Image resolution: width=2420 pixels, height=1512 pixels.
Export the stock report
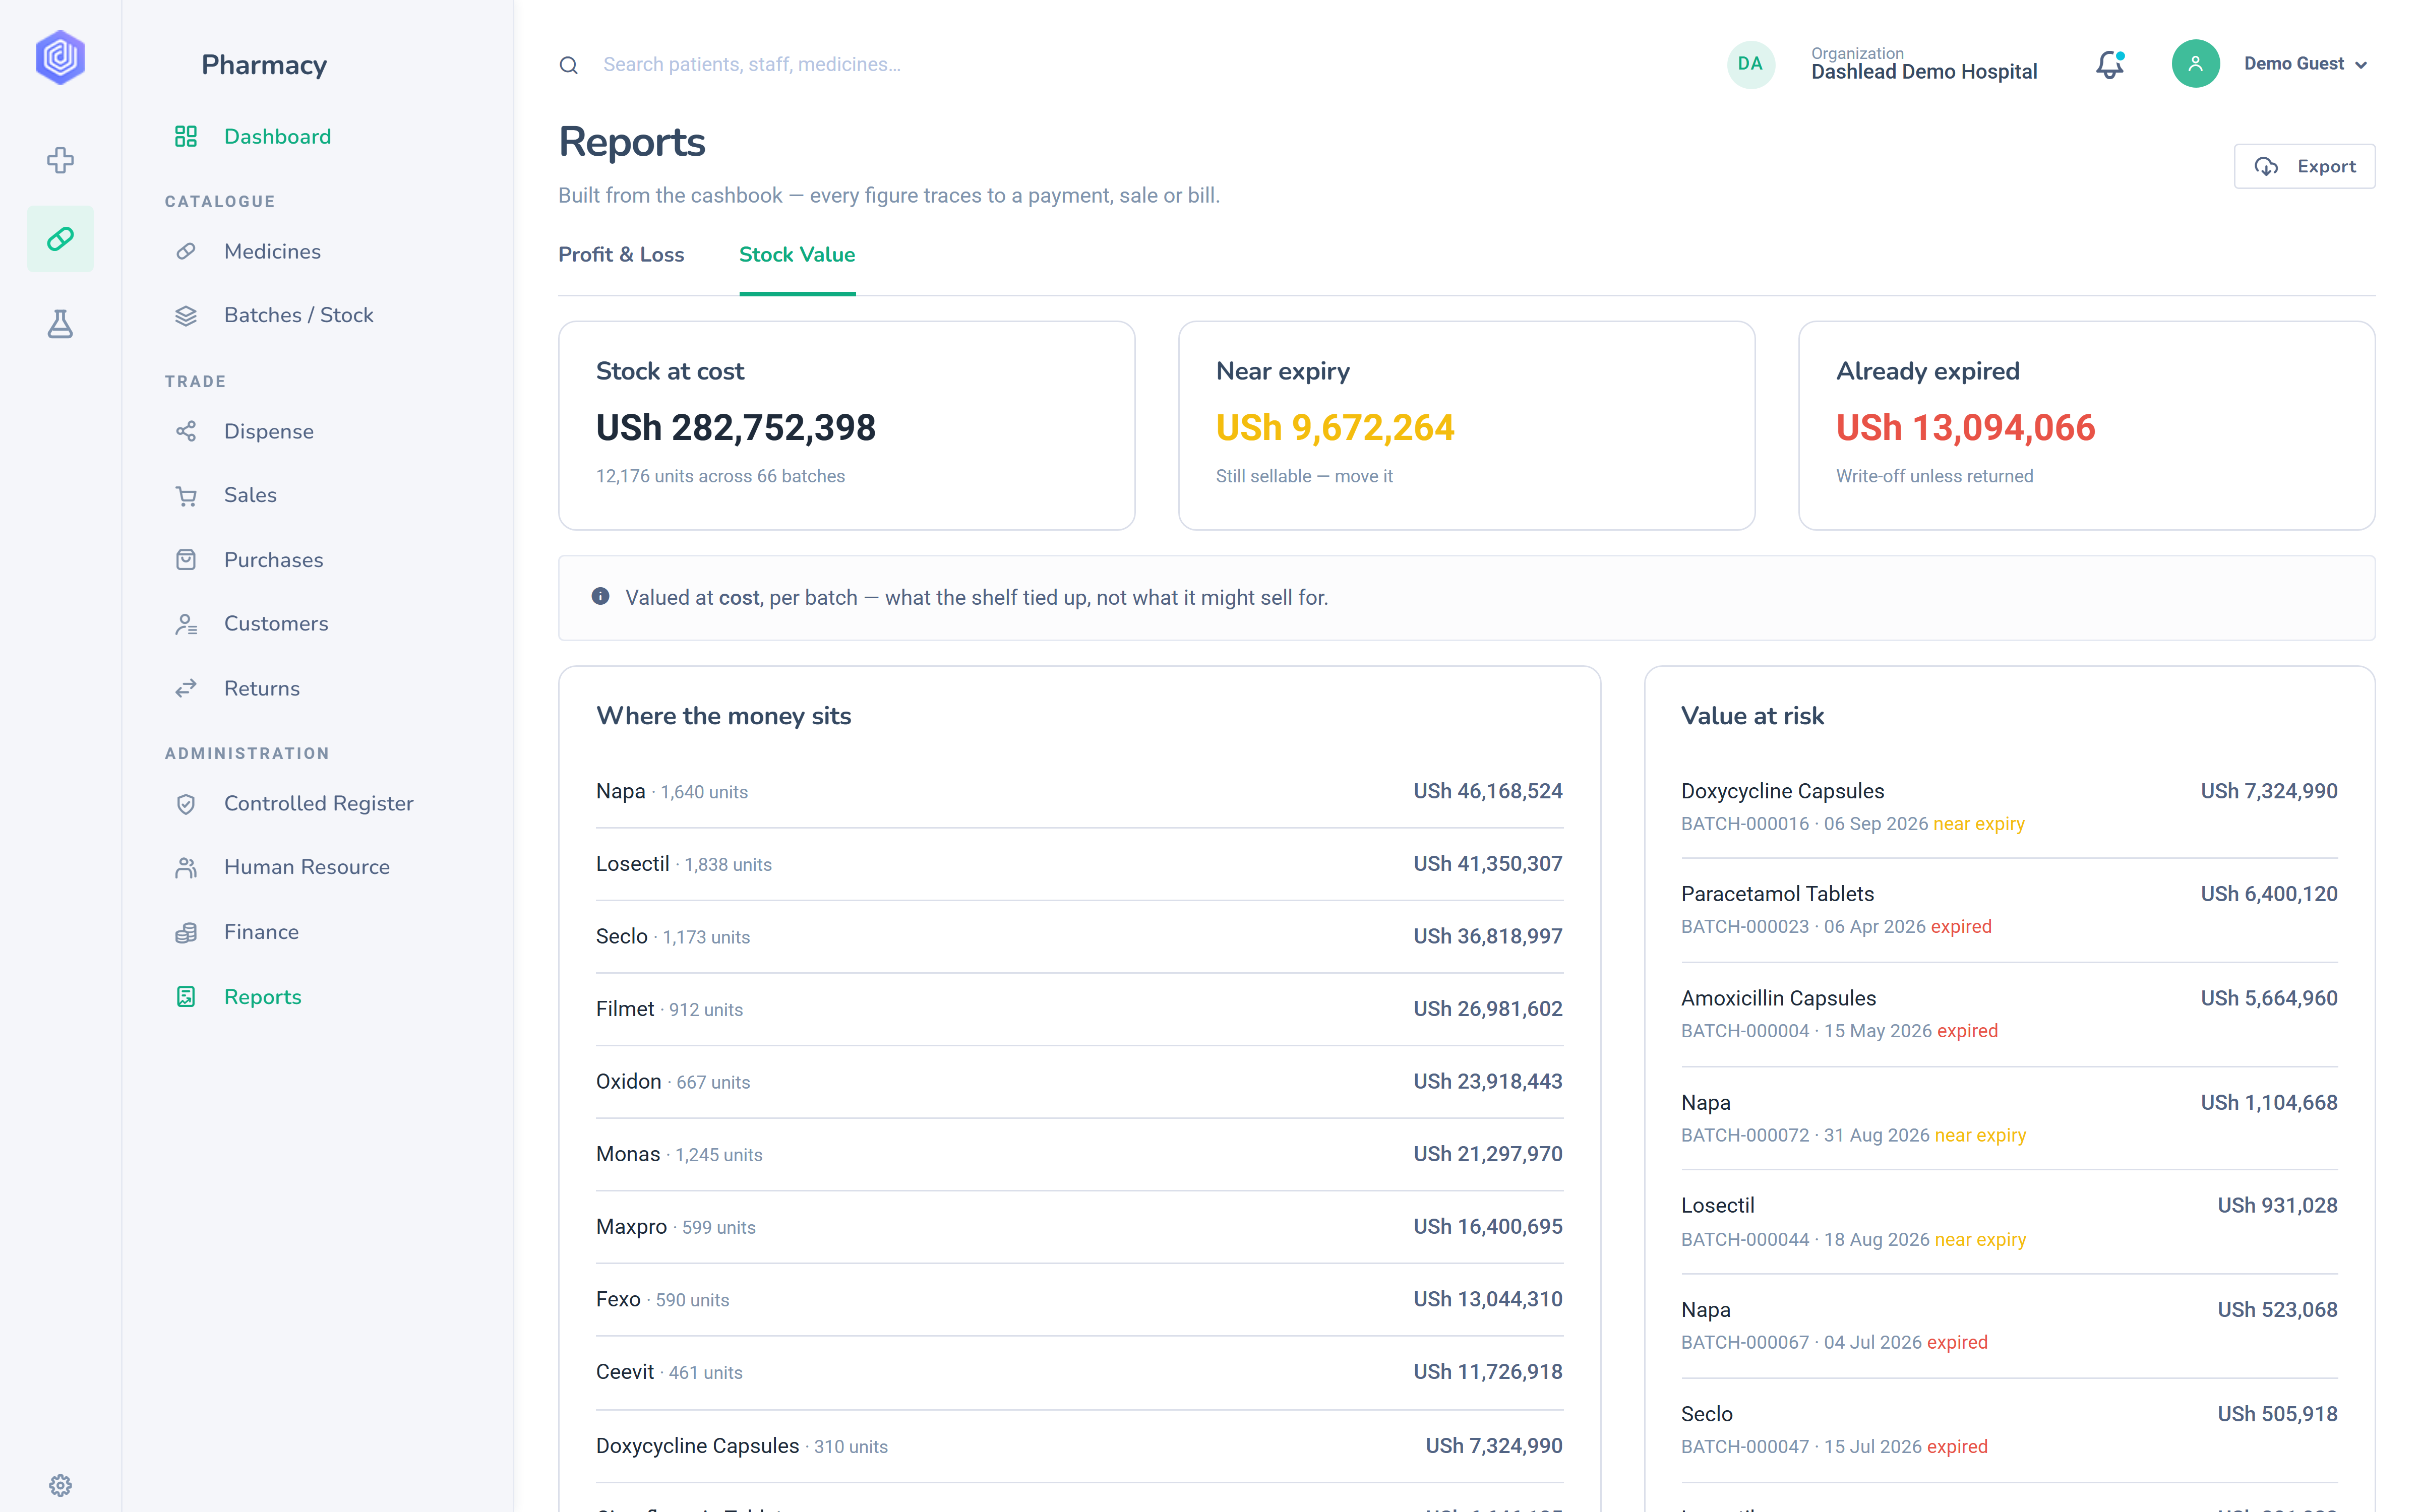(x=2304, y=166)
